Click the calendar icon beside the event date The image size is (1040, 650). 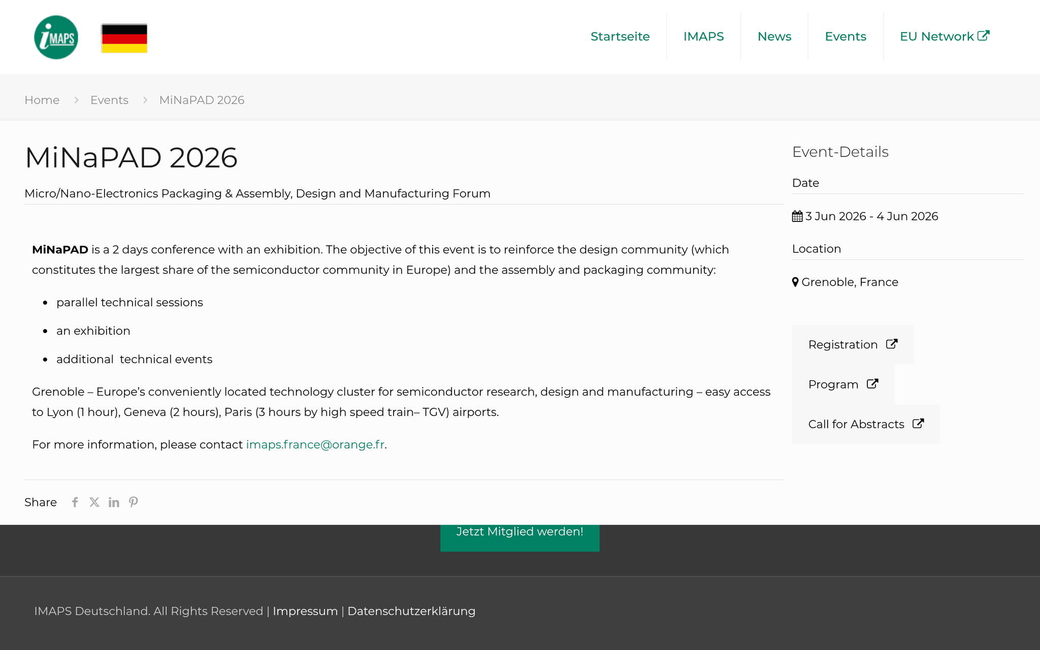(797, 216)
